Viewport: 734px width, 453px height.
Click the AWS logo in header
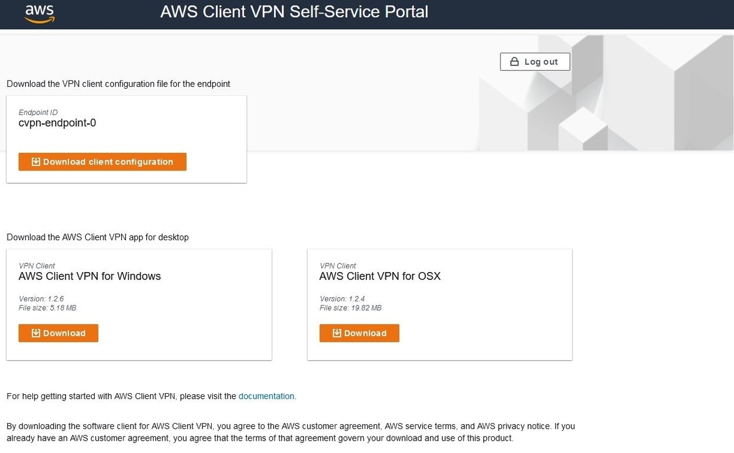click(39, 13)
